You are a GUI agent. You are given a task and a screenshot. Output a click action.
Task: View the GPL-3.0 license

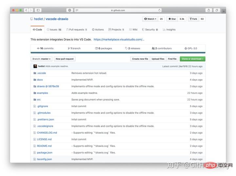[191, 48]
